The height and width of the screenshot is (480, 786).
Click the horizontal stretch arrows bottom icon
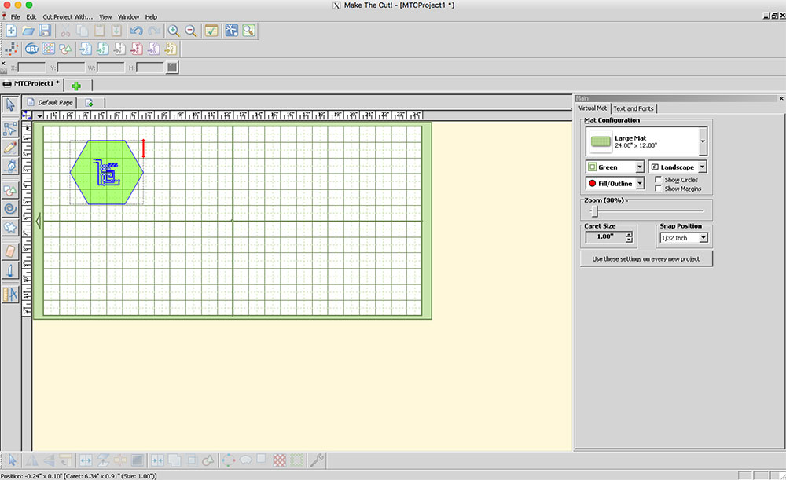[x=86, y=460]
